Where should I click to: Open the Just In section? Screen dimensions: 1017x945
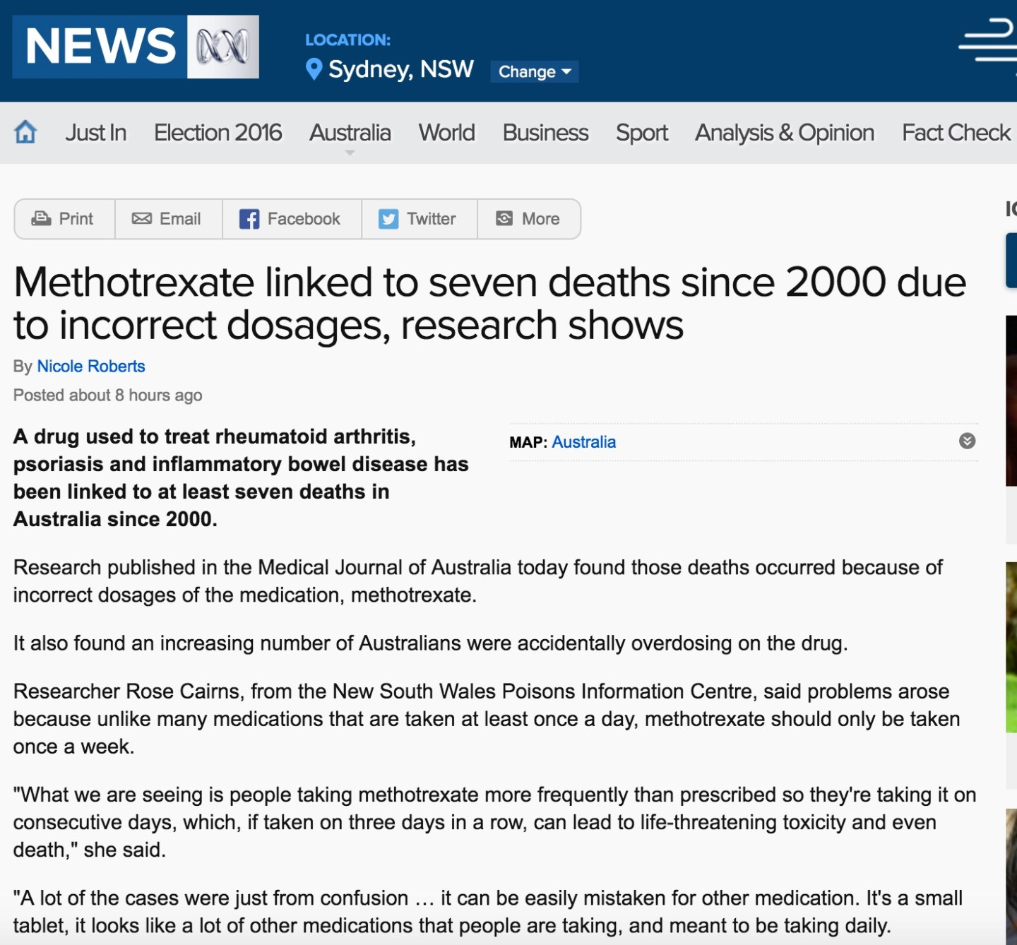click(x=96, y=133)
